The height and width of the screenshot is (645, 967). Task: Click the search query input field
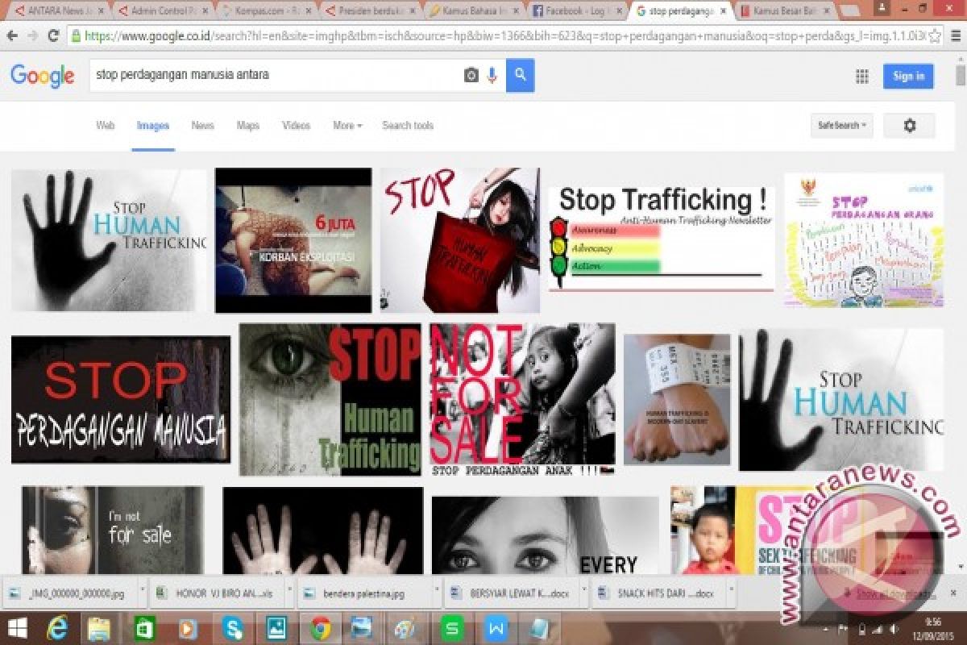tap(274, 75)
